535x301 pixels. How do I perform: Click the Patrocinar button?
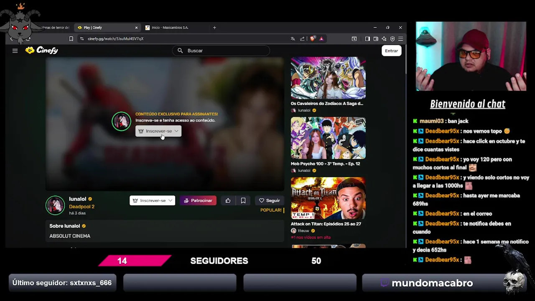(198, 200)
